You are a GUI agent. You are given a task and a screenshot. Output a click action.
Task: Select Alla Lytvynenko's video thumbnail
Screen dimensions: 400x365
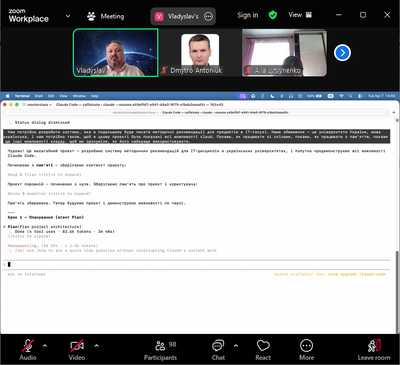click(284, 53)
